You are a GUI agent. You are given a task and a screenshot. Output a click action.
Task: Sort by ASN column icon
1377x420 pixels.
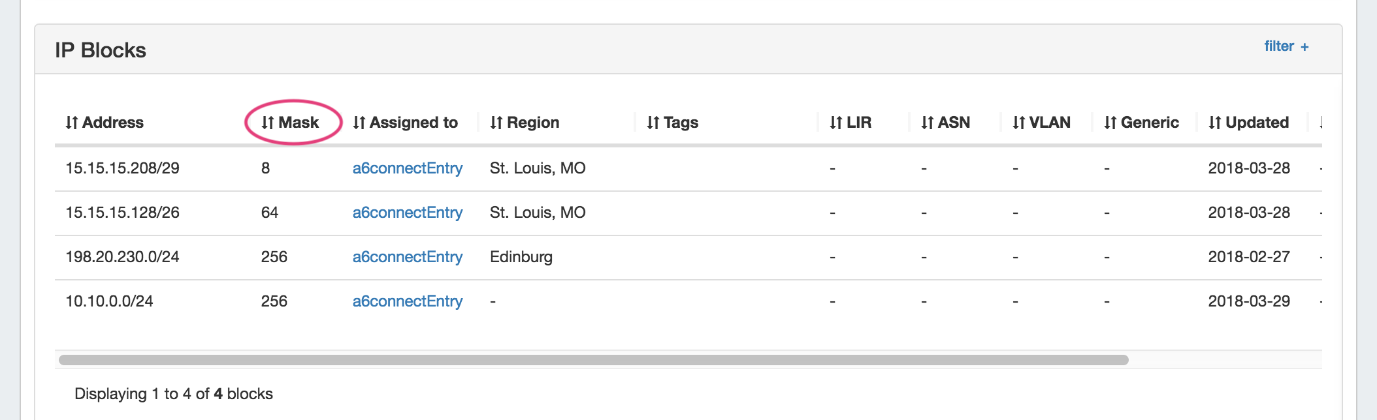tap(928, 123)
